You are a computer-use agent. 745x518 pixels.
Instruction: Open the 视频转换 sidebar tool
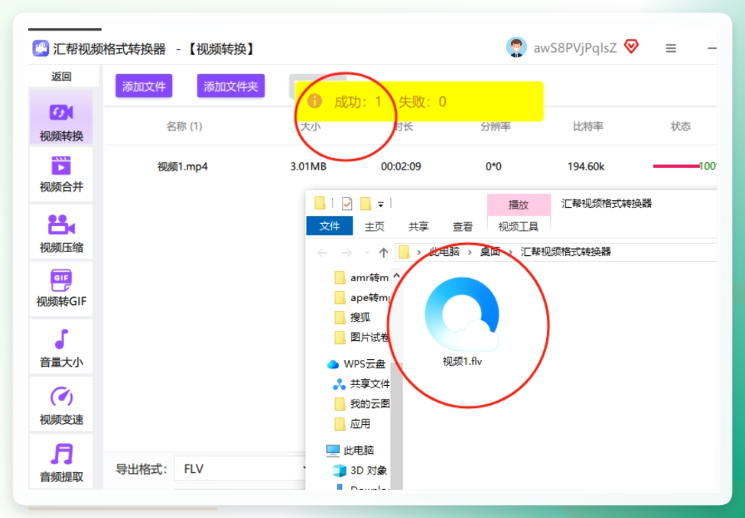[61, 117]
